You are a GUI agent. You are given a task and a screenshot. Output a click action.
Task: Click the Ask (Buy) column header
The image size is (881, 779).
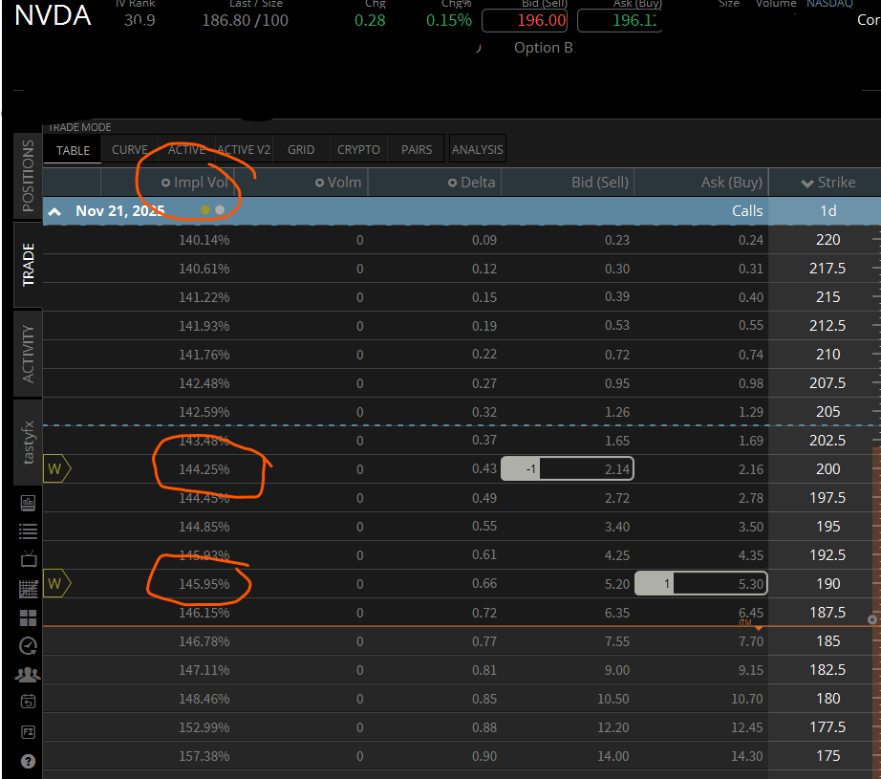click(732, 183)
